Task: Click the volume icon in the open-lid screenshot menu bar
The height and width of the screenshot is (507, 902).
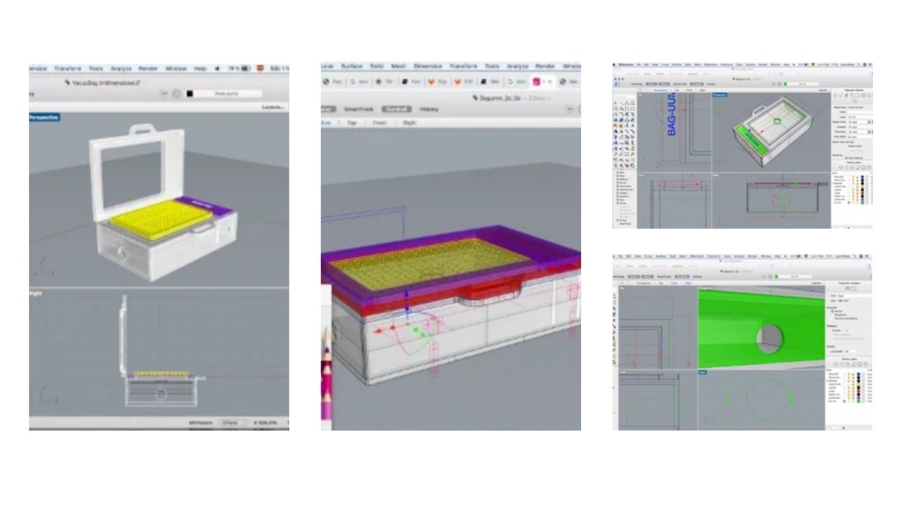Action: point(217,69)
